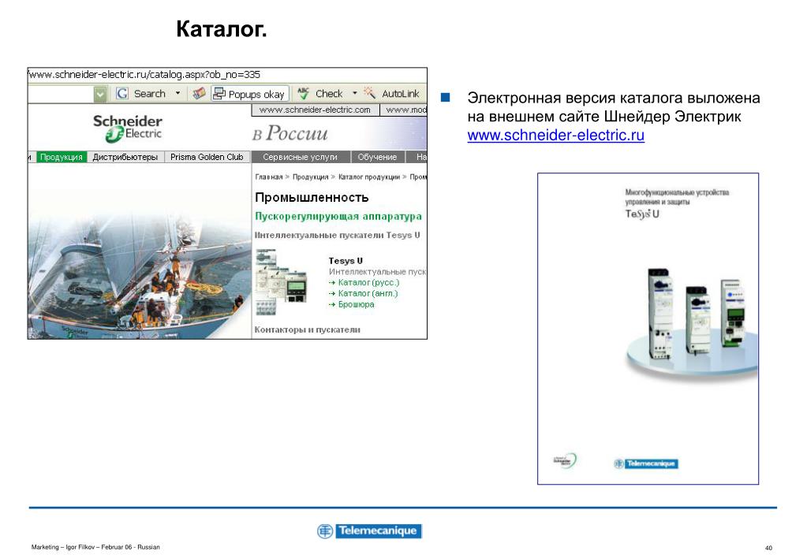807x558 pixels.
Task: Select the Обучение menu tab
Action: pos(377,157)
